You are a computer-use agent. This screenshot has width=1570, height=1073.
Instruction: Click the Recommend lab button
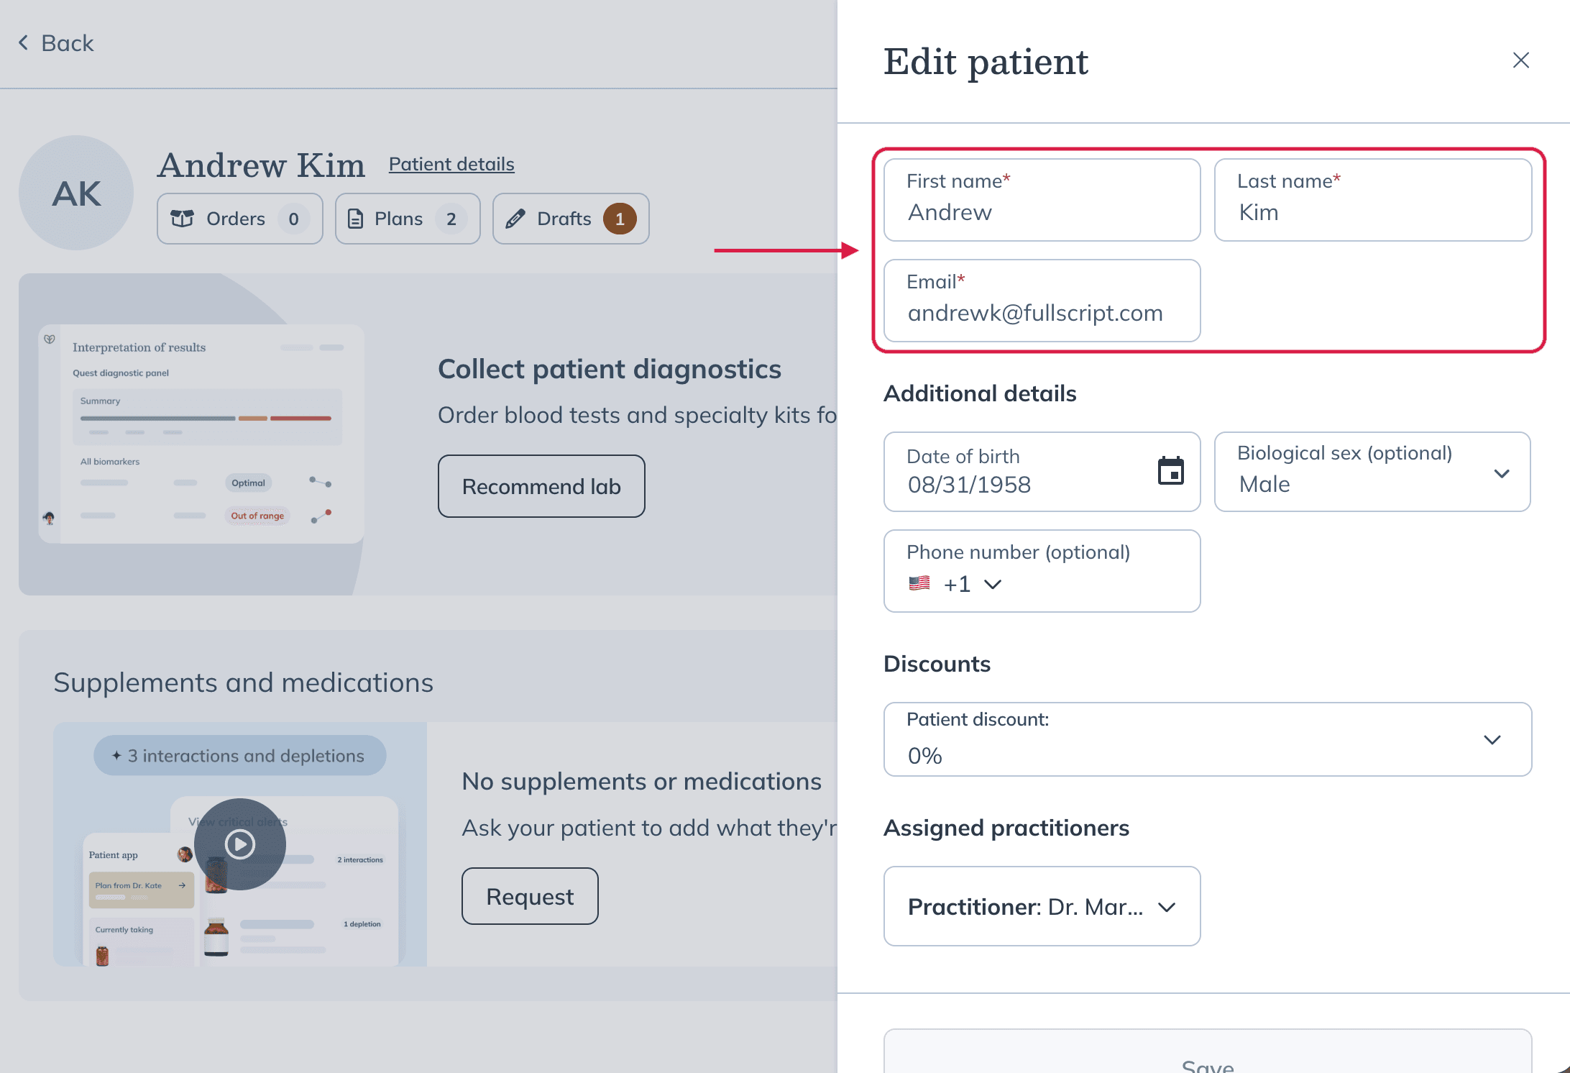pyautogui.click(x=541, y=486)
